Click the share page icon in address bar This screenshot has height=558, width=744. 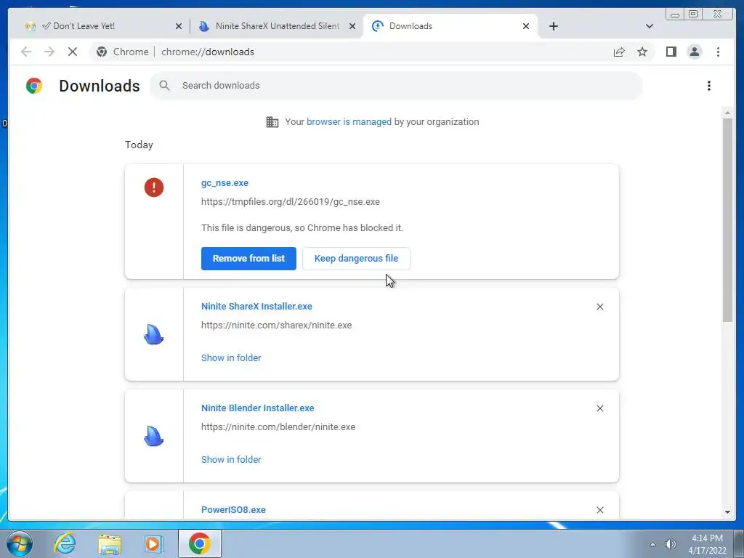coord(619,52)
